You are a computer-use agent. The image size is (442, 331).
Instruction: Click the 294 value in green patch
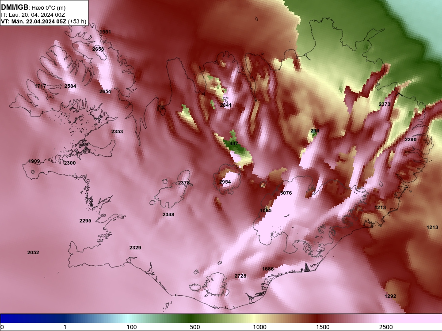315,131
